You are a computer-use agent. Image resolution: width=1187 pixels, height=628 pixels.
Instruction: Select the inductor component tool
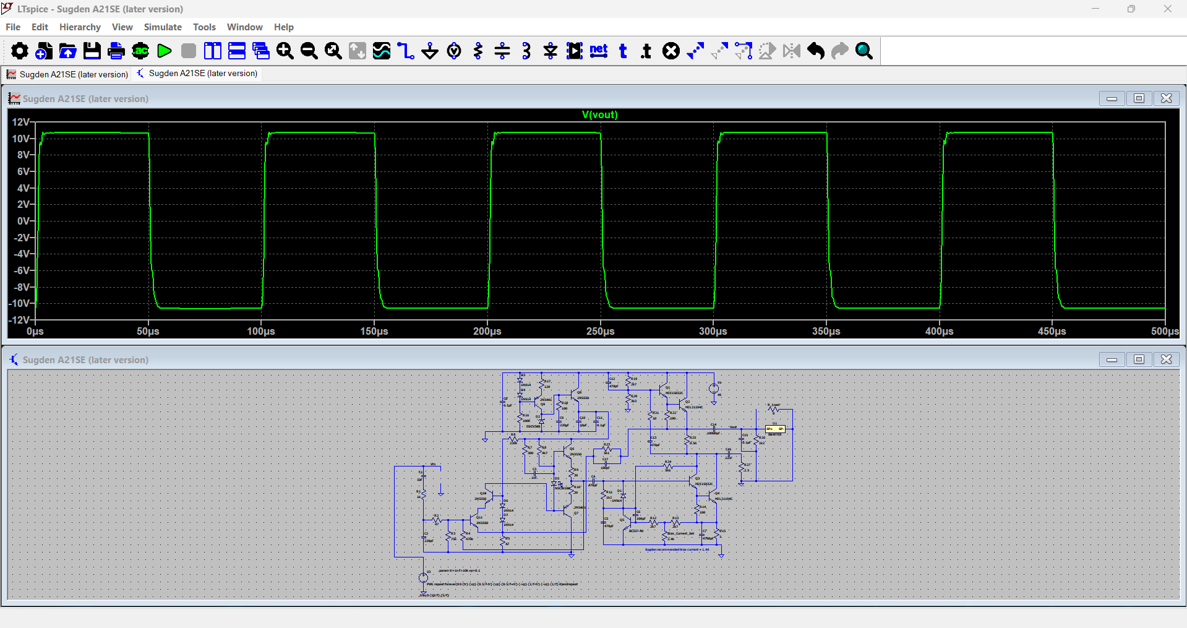(526, 51)
